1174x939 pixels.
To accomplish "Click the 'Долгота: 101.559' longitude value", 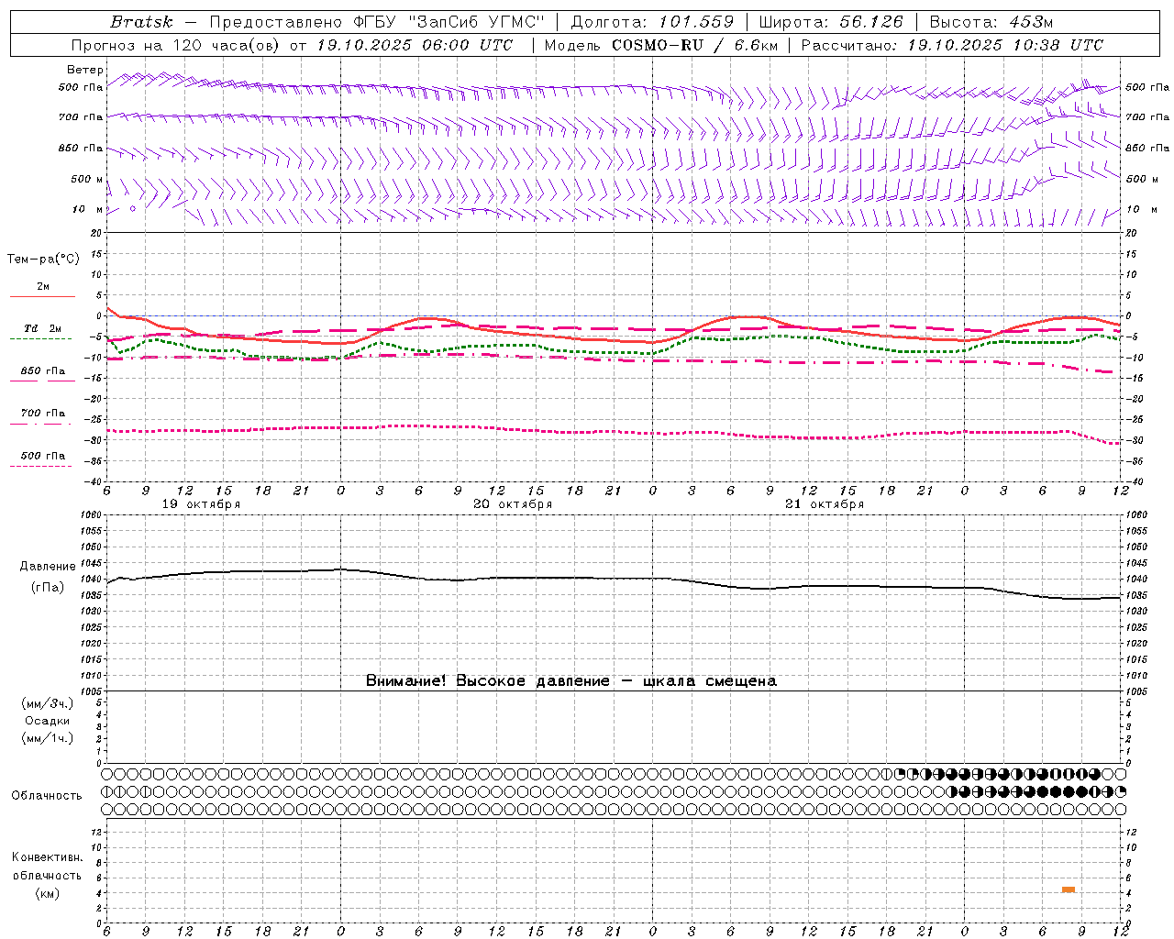I will [652, 22].
